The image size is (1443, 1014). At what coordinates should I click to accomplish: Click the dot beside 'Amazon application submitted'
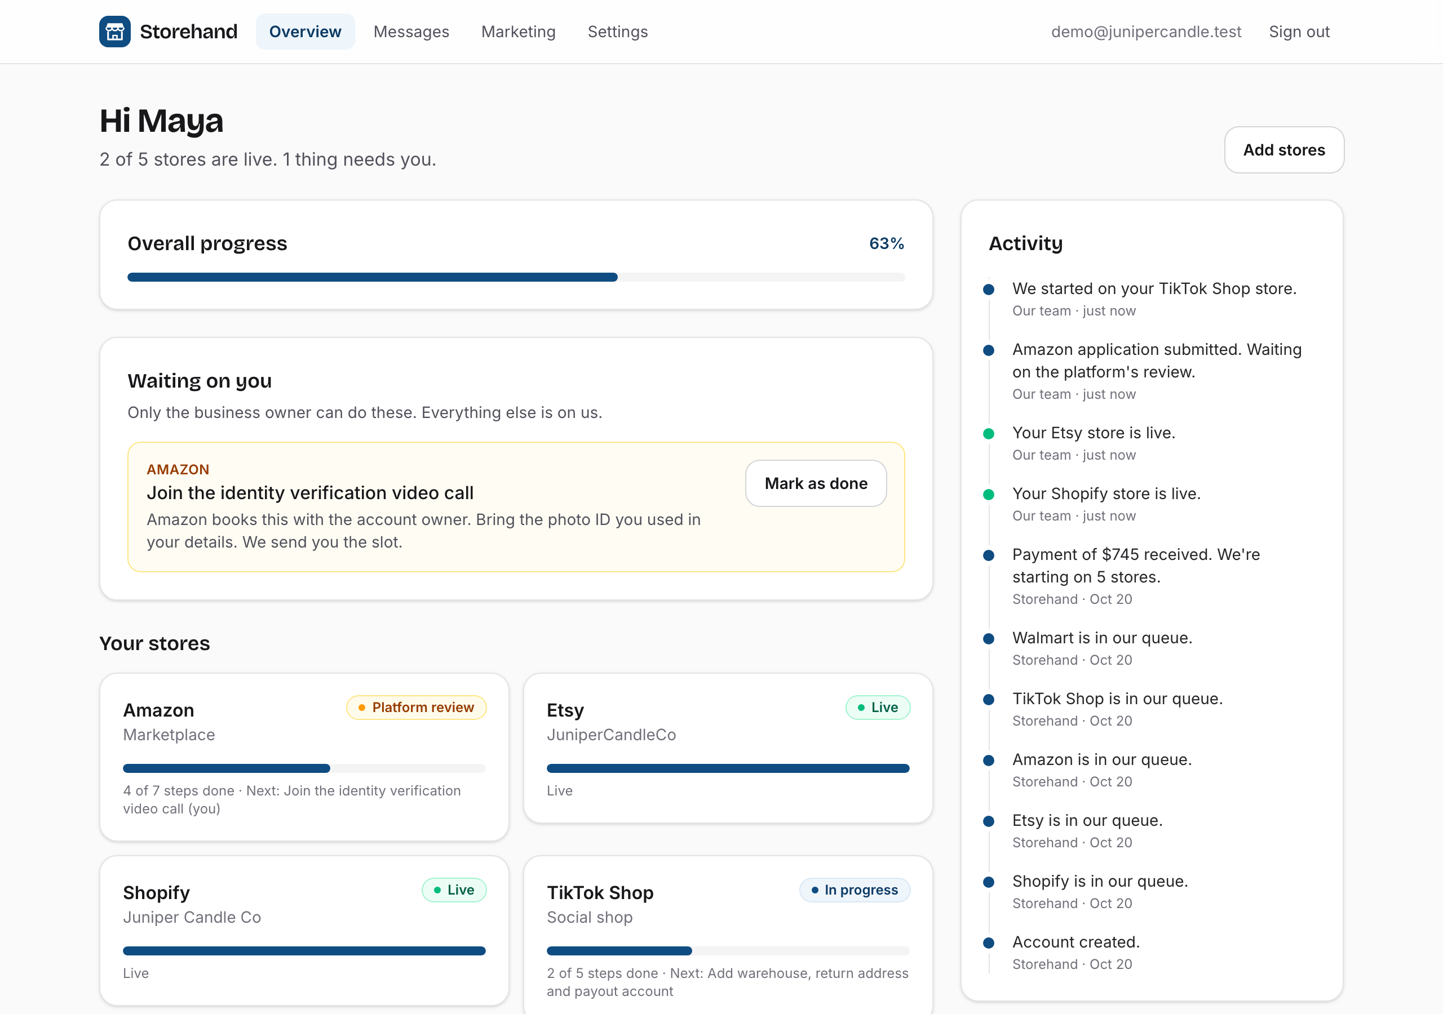pos(989,350)
